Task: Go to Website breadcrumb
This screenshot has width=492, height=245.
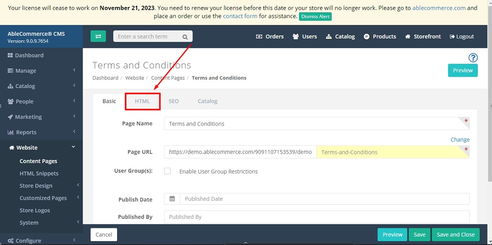Action: tap(135, 78)
